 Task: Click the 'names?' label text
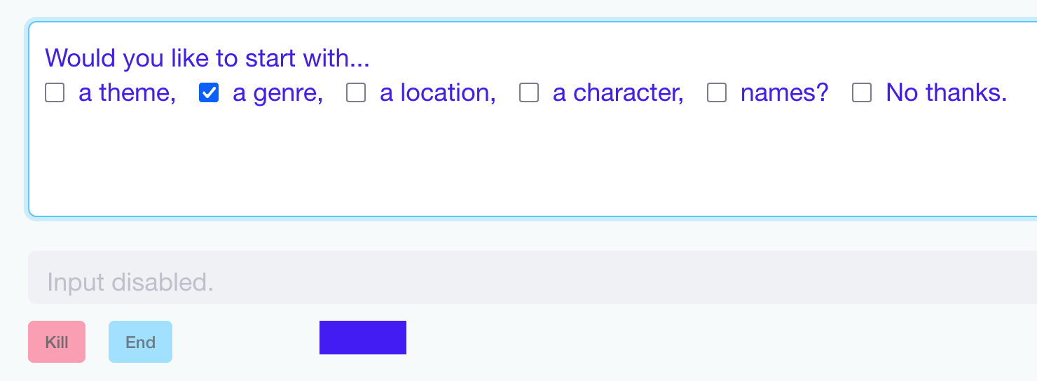(x=784, y=92)
